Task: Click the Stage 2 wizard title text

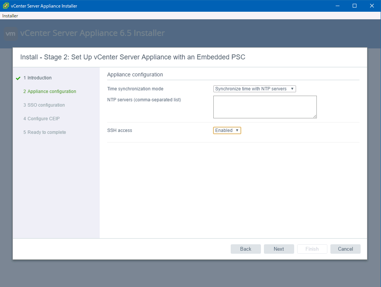Action: coord(133,57)
